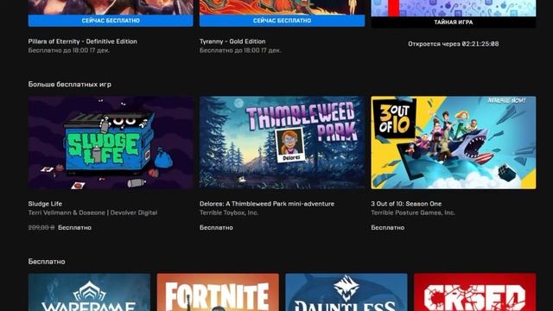Click the Terrible Toybox, Inc. publisher text
Image resolution: width=553 pixels, height=311 pixels.
click(229, 213)
